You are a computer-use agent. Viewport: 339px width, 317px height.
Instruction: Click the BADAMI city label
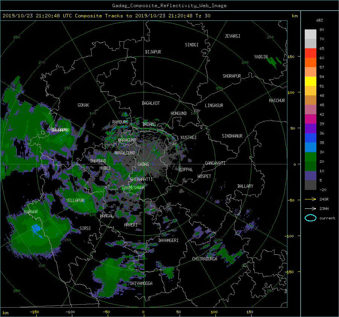coord(149,124)
